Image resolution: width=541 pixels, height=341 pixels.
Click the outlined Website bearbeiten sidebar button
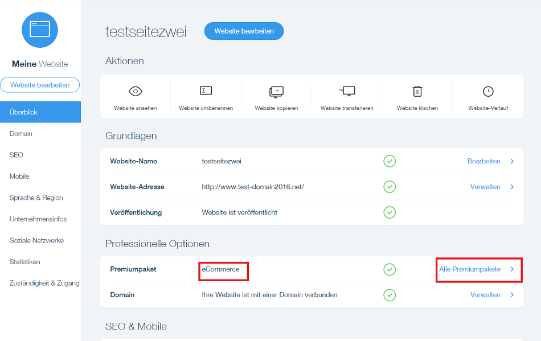[40, 84]
